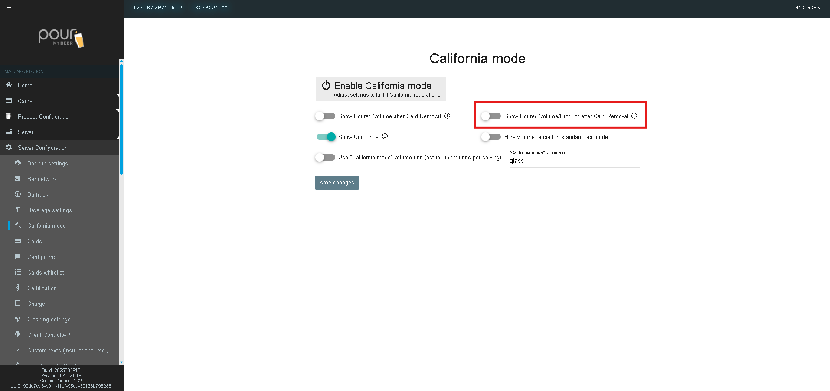Click the Server Configuration gear icon
Screen dimensions: 830x391
pos(9,148)
